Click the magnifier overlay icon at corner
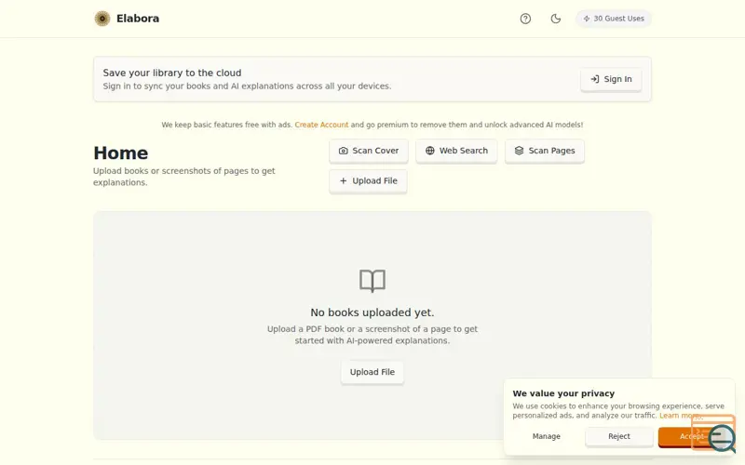Viewport: 745px width, 465px height. tap(721, 438)
